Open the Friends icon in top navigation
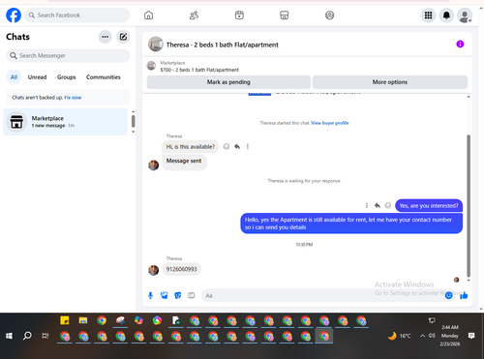The image size is (484, 359). click(x=194, y=15)
